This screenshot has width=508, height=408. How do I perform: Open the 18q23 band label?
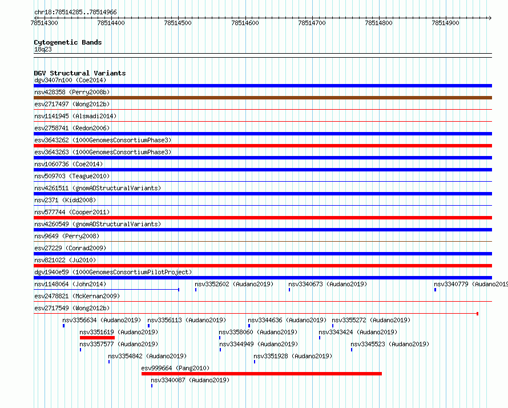coord(43,49)
